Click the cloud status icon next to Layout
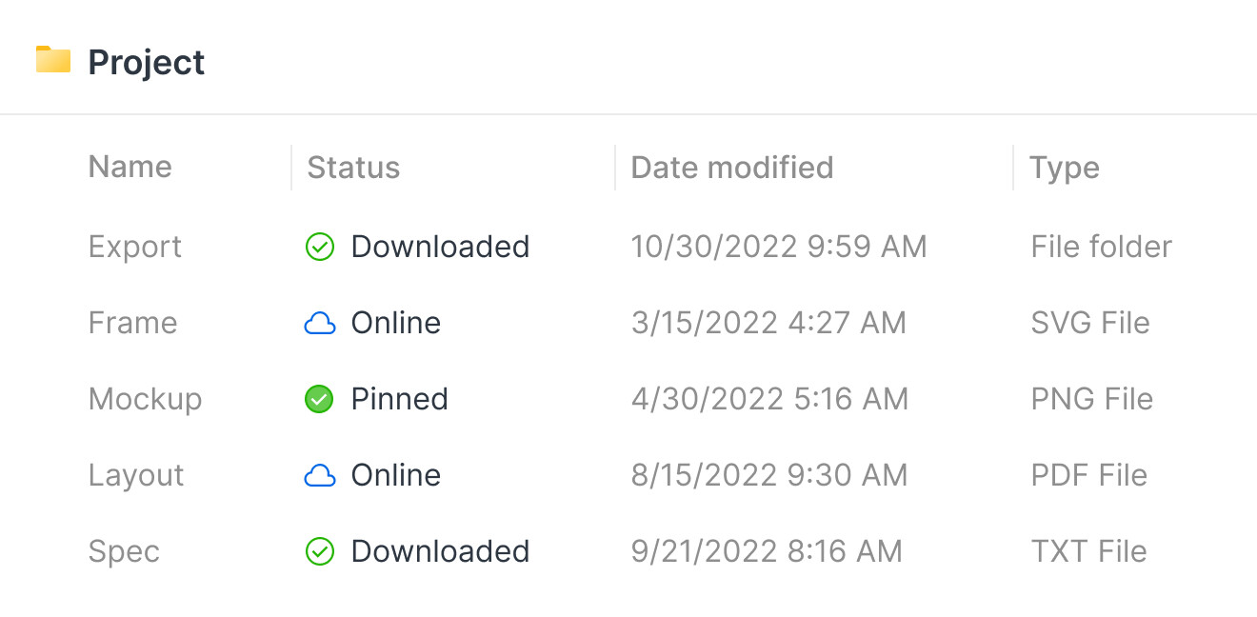The height and width of the screenshot is (617, 1257). coord(321,475)
